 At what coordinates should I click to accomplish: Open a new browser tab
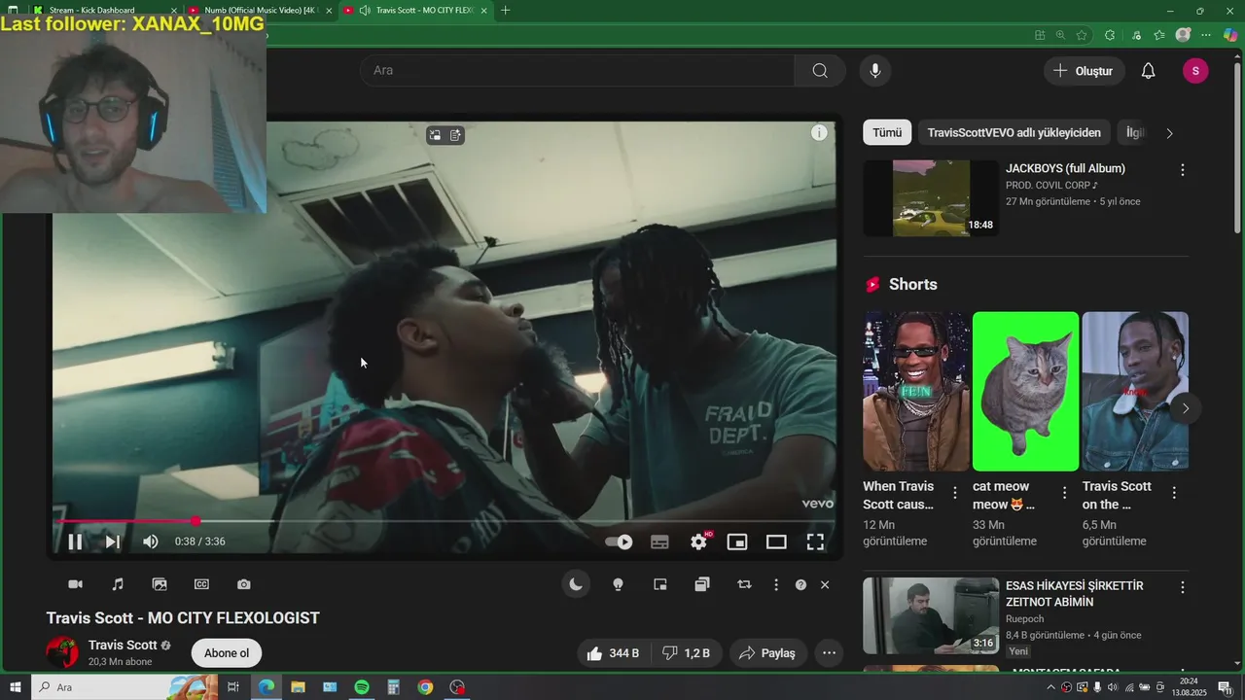pos(505,10)
